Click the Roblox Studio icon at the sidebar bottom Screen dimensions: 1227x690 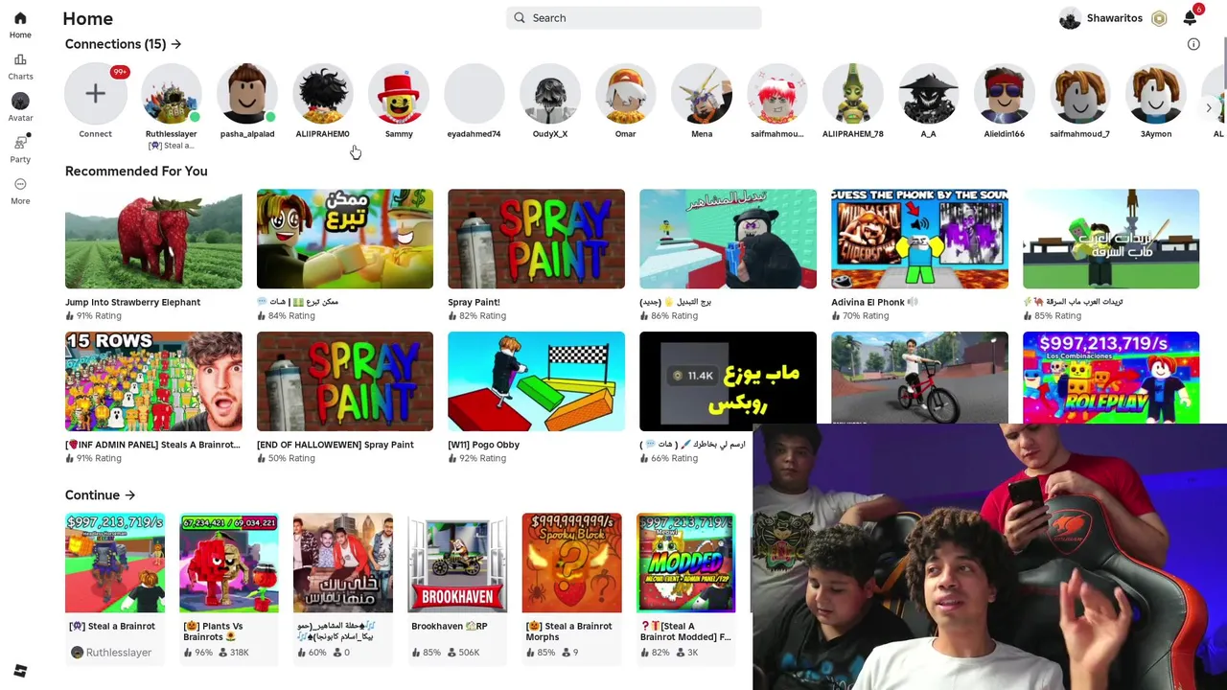(x=20, y=671)
